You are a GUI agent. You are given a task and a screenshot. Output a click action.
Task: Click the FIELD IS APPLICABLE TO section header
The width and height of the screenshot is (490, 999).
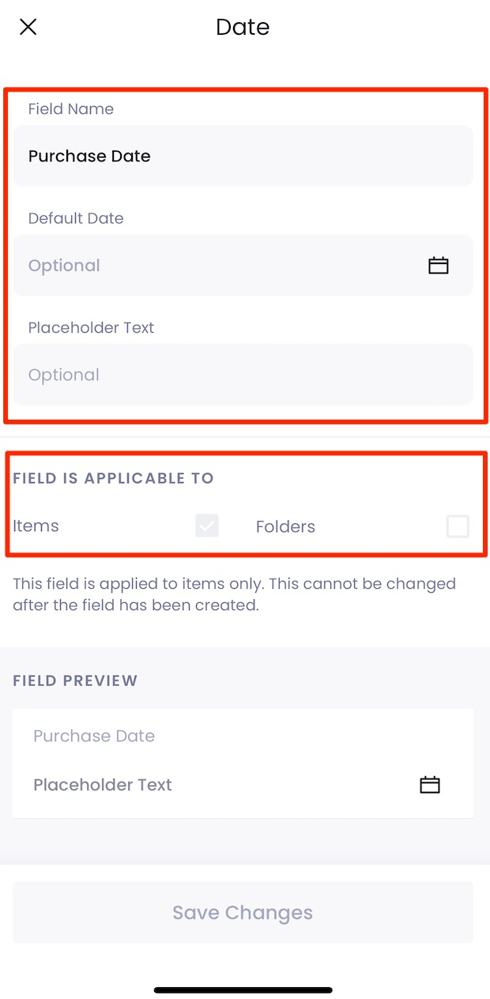(x=113, y=478)
